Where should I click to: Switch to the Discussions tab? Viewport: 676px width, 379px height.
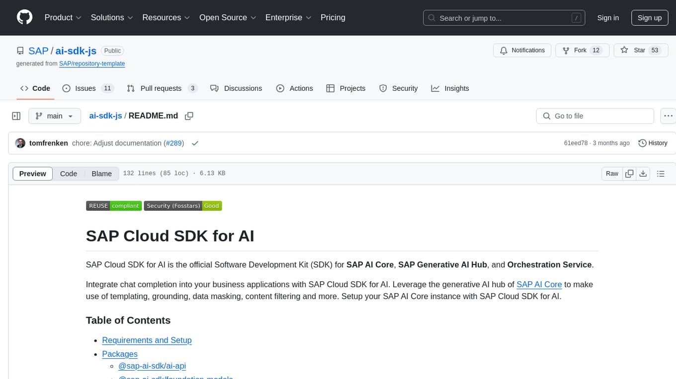point(236,88)
